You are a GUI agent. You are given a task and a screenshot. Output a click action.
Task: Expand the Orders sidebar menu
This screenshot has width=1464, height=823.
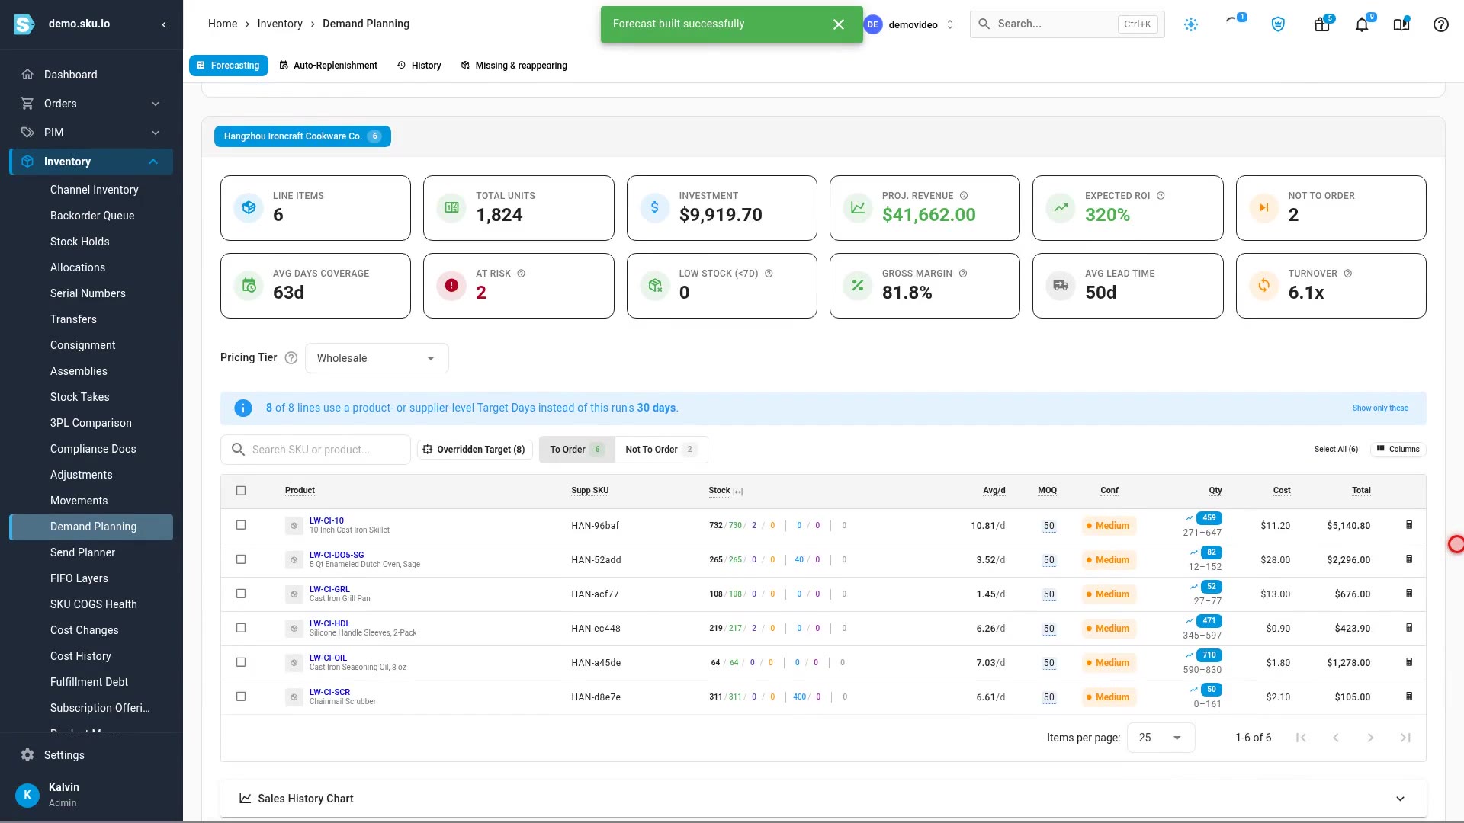pos(91,104)
